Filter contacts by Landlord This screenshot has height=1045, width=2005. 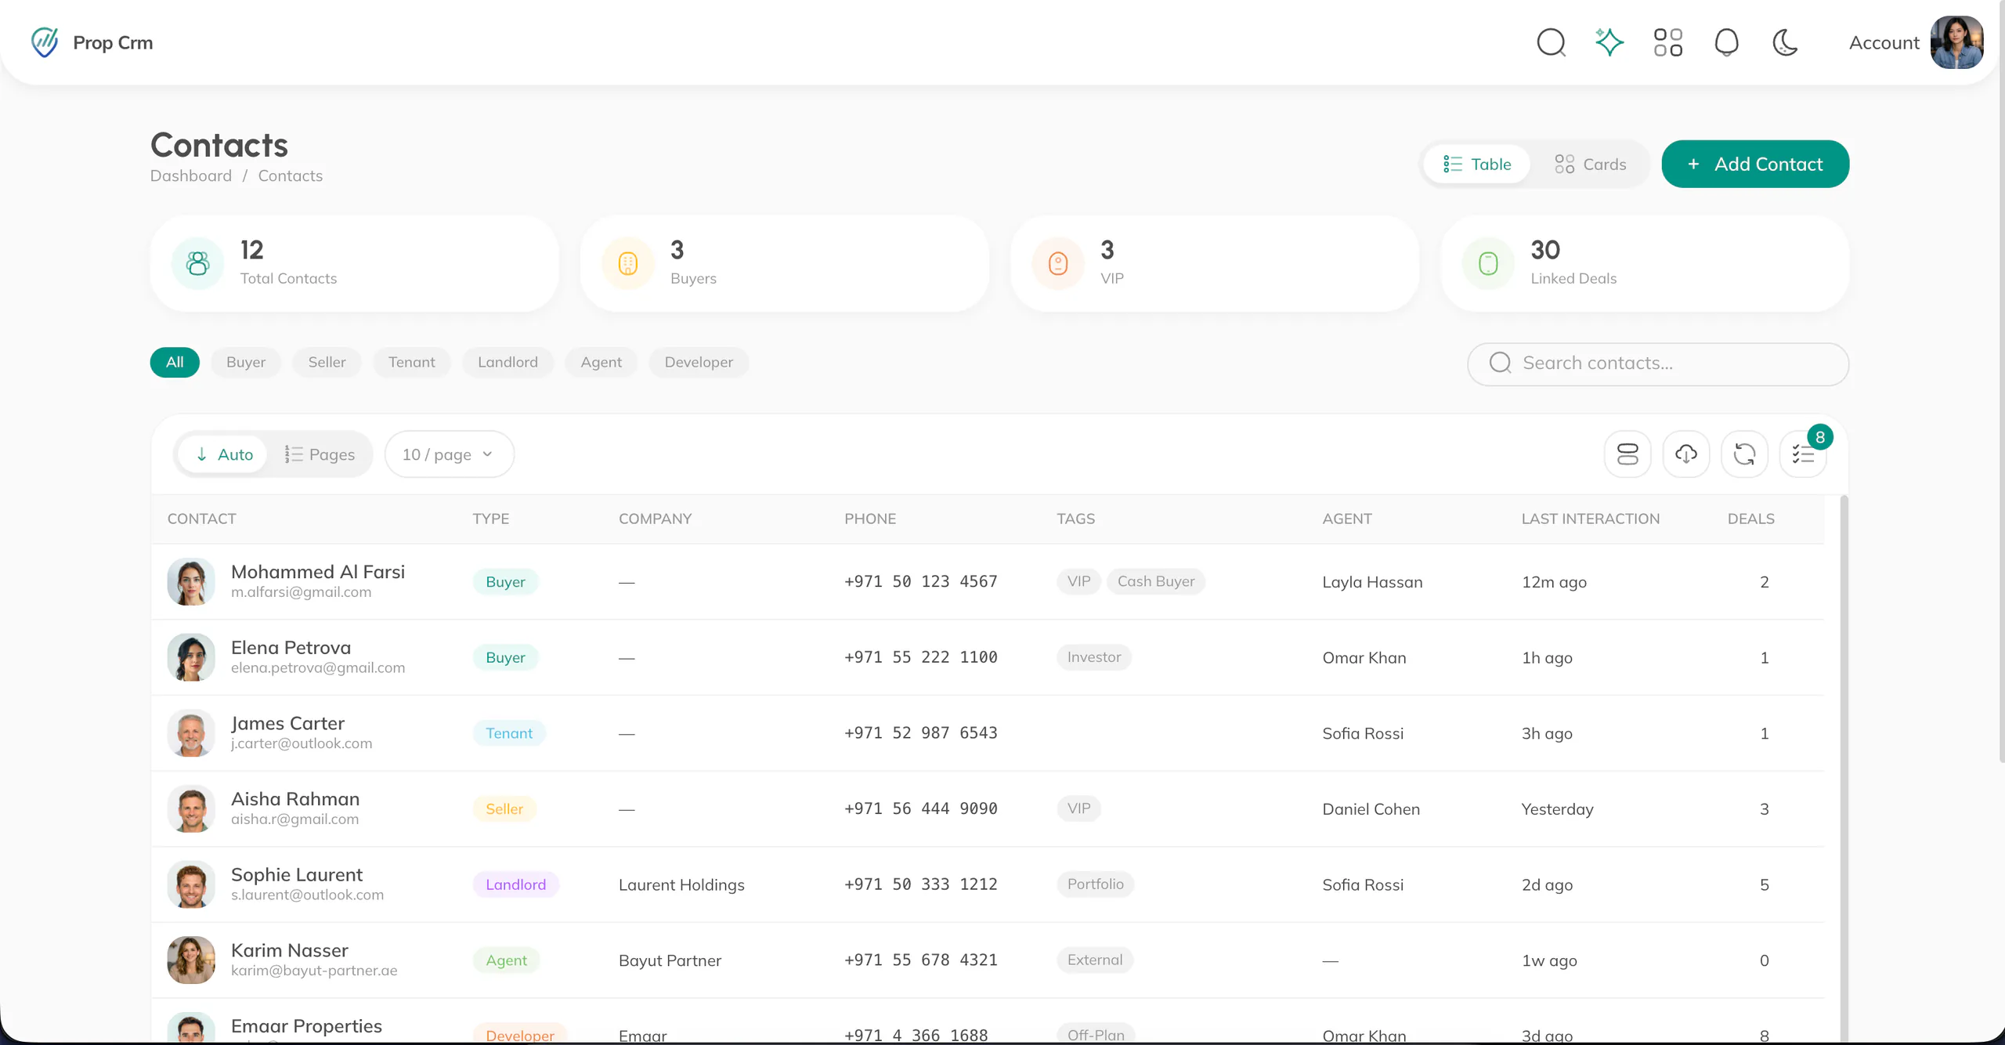pos(508,362)
